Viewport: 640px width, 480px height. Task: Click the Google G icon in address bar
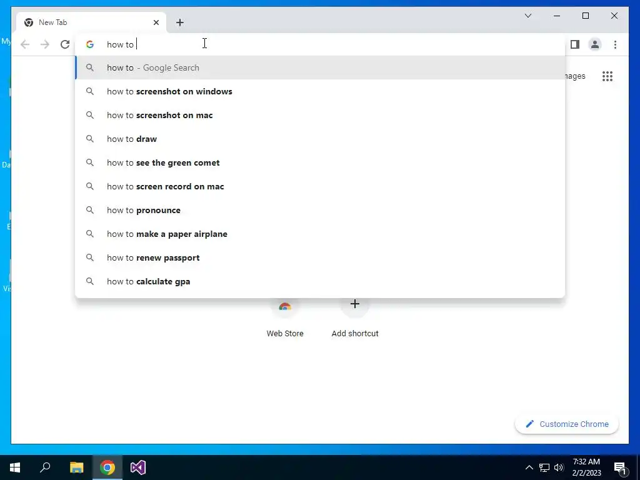coord(90,44)
